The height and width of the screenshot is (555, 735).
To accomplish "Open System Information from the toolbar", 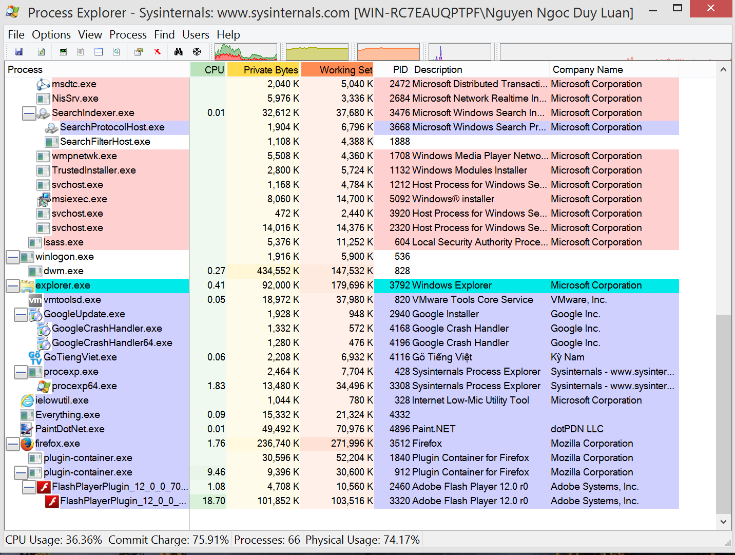I will (x=63, y=52).
